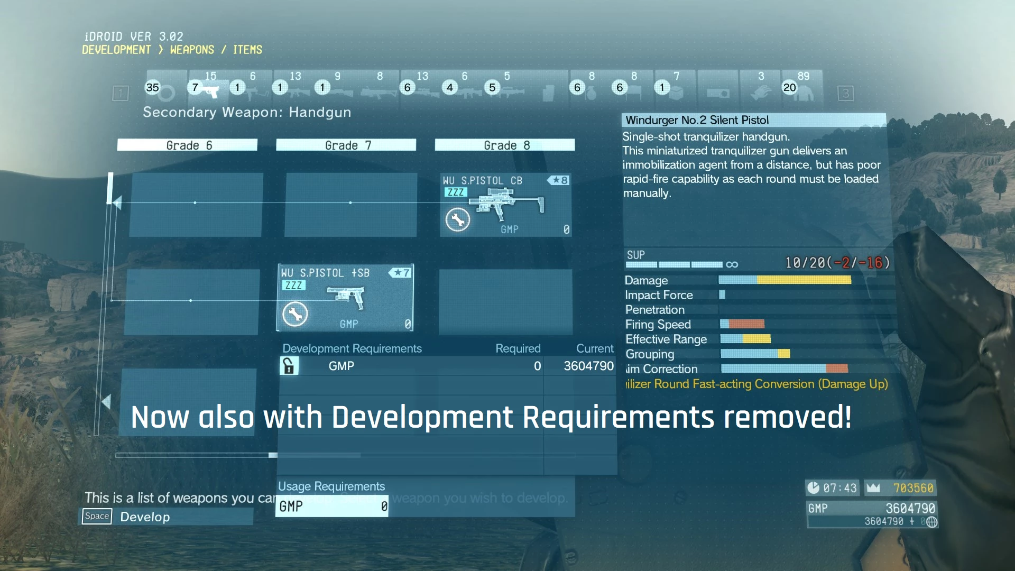Click the Windurger No.2 Silent Pistol title

[x=697, y=120]
